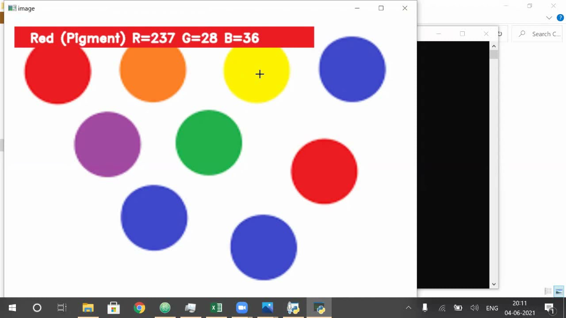566x318 pixels.
Task: Click the magnifier icon in Explorer's search box
Action: [522, 34]
